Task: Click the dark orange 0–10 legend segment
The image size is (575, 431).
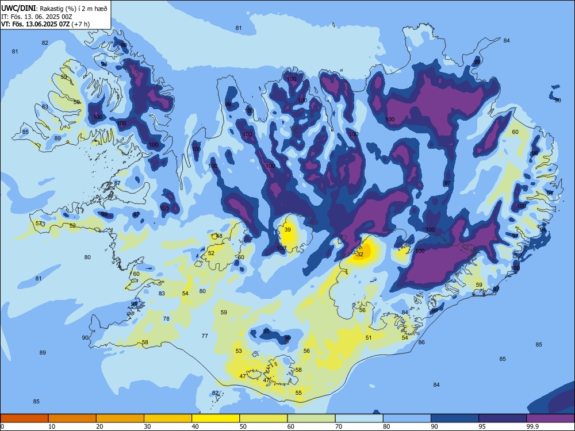Action: click(24, 418)
